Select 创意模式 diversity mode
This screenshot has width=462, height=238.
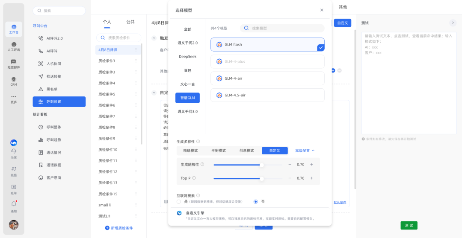(x=247, y=151)
